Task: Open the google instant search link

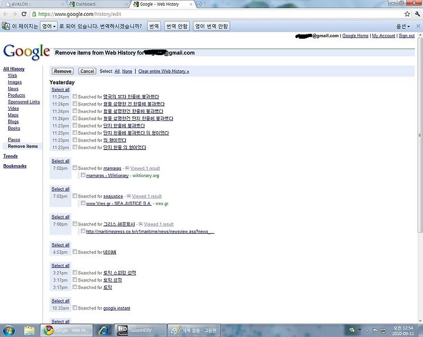Action: (x=117, y=308)
